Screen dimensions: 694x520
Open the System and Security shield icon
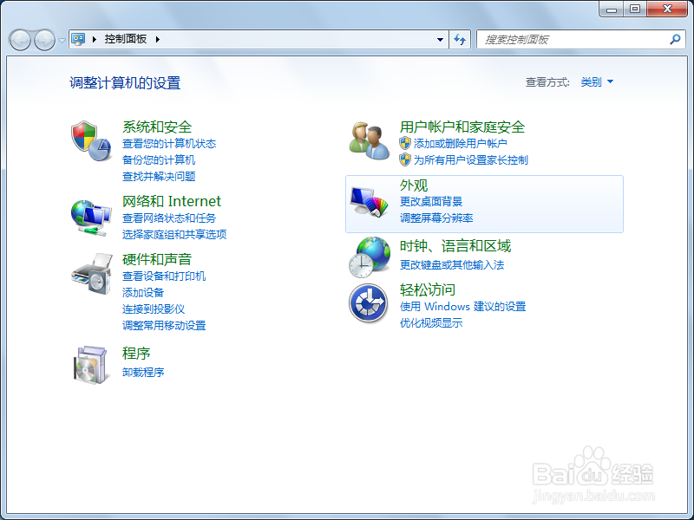[x=91, y=141]
